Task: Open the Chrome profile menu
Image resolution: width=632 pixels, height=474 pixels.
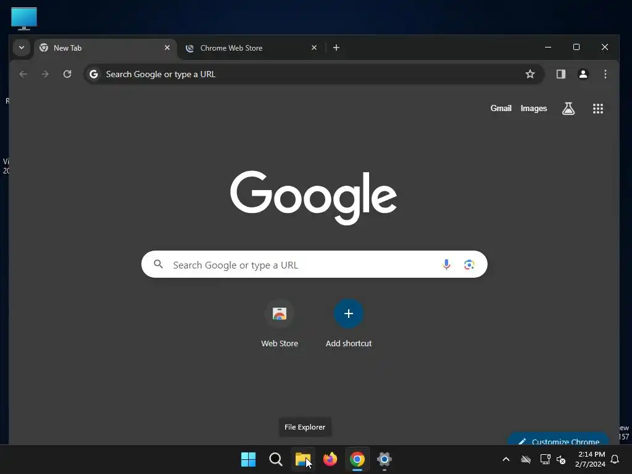Action: [x=583, y=74]
